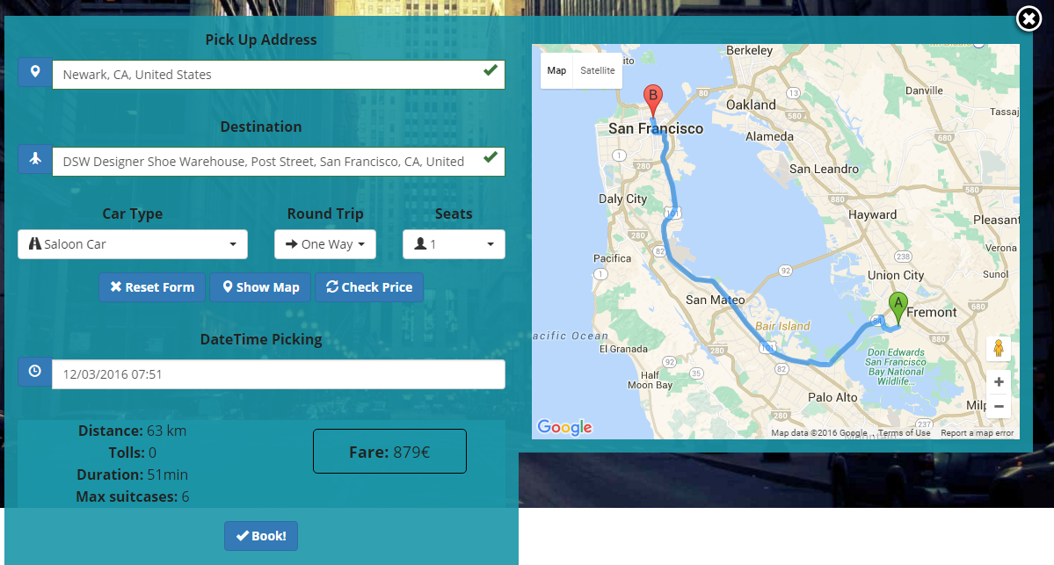Screen dimensions: 1054x565
Task: Switch map to Satellite view
Action: [598, 70]
